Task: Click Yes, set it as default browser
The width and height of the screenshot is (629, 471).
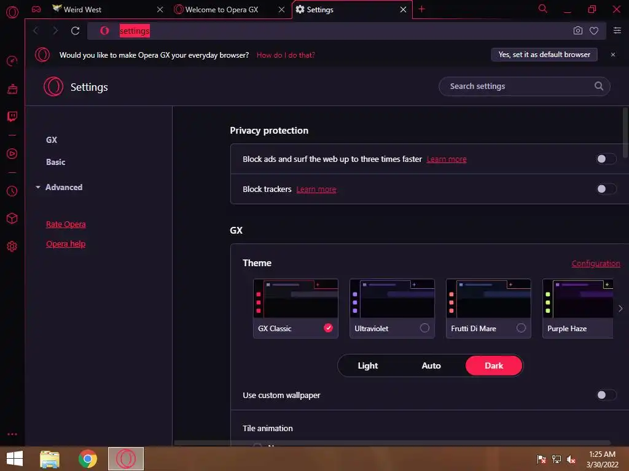Action: coord(544,55)
